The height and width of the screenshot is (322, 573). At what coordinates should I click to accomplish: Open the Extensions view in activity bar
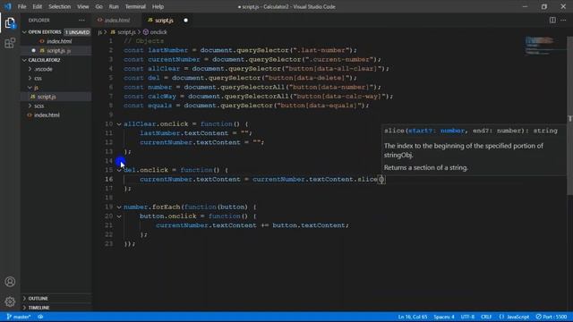[x=10, y=43]
